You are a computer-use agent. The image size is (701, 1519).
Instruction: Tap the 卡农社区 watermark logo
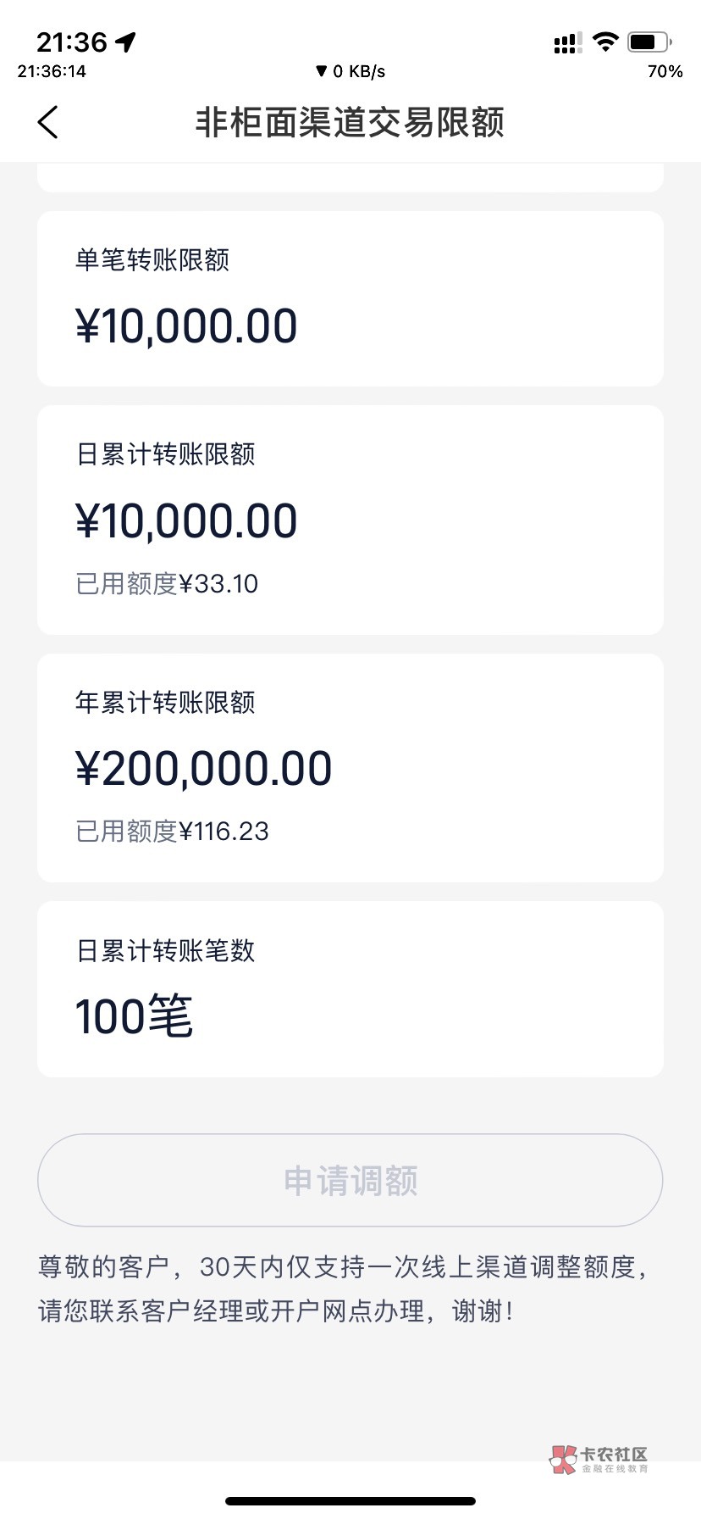(x=599, y=1458)
